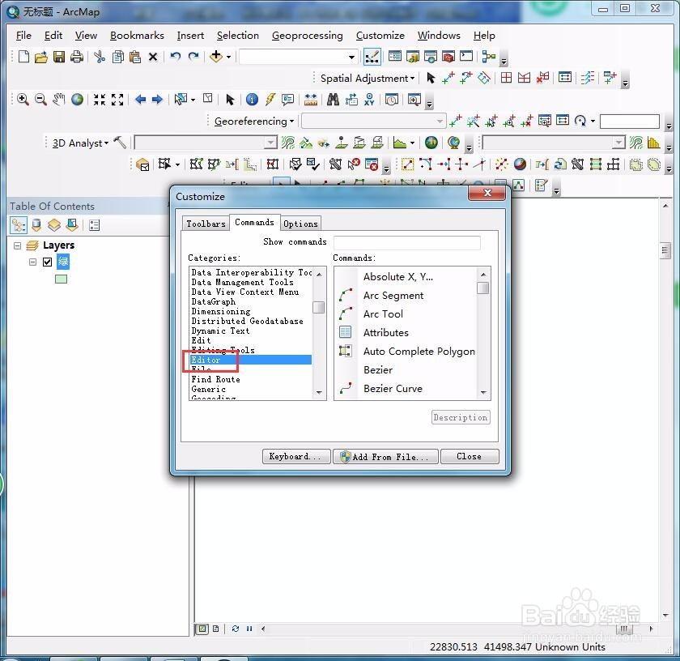This screenshot has height=661, width=680.
Task: Open the Spatial Adjustment dropdown menu
Action: [368, 78]
